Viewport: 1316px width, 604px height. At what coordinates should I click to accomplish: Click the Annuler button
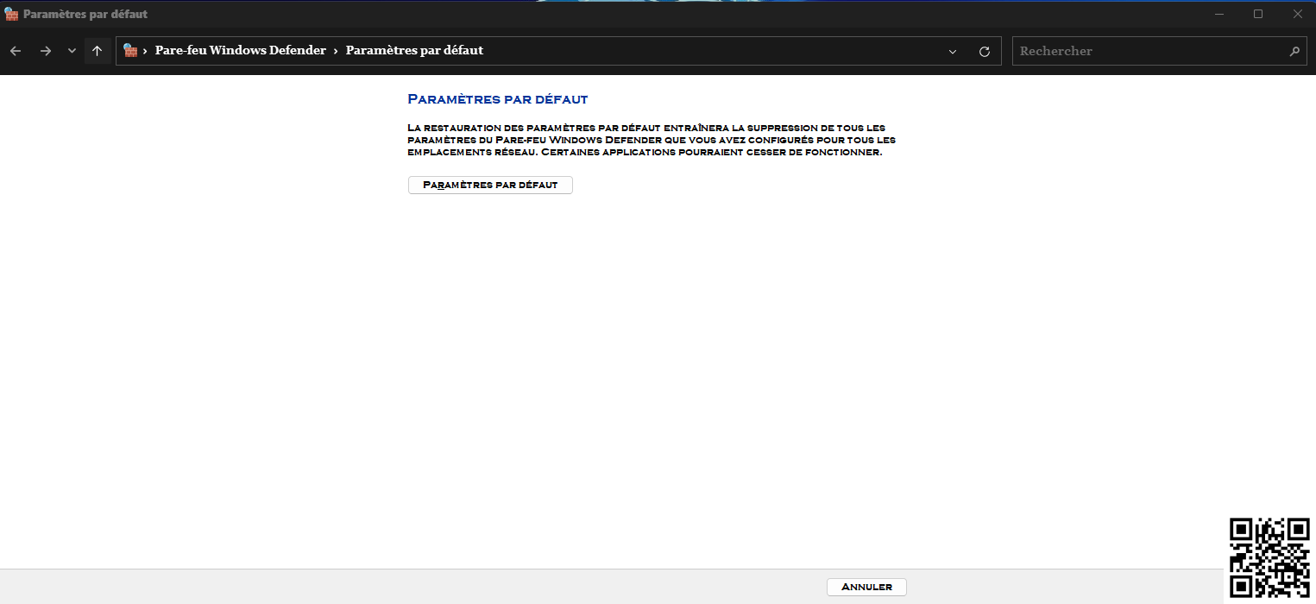[x=866, y=587]
